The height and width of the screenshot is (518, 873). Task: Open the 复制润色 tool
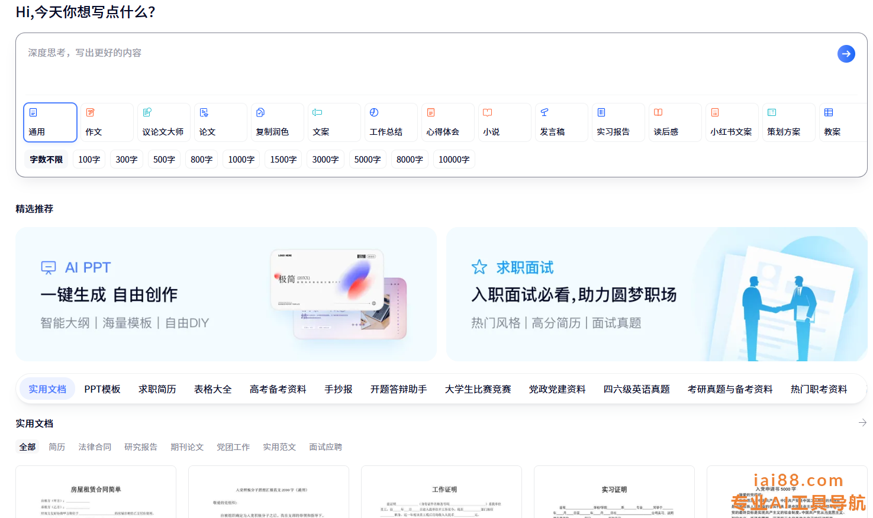(278, 122)
